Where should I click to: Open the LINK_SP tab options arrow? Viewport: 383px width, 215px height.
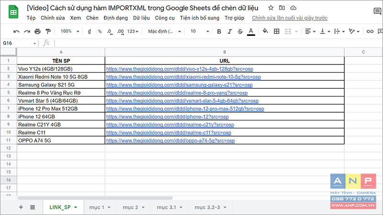(76, 207)
